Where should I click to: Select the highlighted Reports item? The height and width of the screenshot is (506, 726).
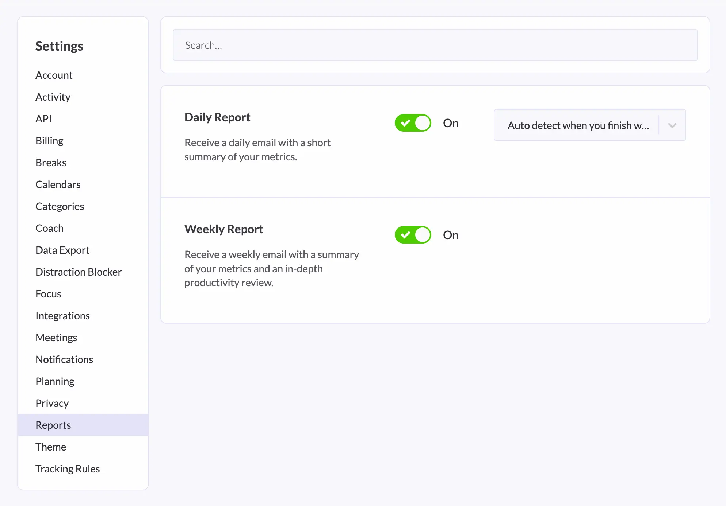[x=83, y=425]
